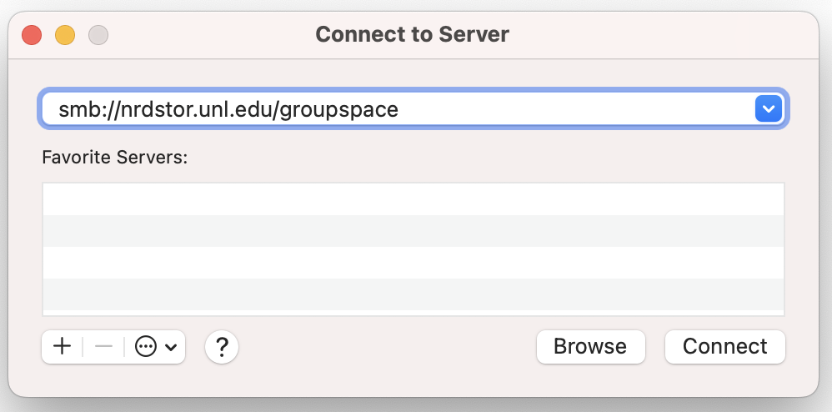Click the Connect button

[x=725, y=347]
